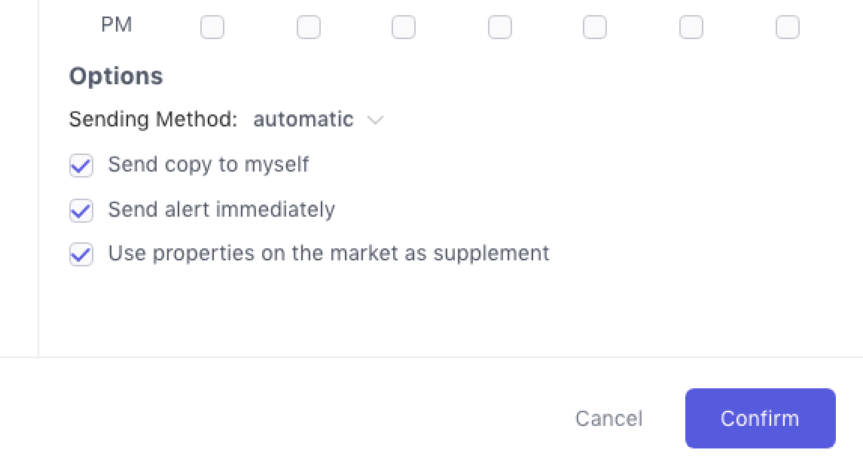Untick Use properties on the market checkbox

(x=81, y=254)
